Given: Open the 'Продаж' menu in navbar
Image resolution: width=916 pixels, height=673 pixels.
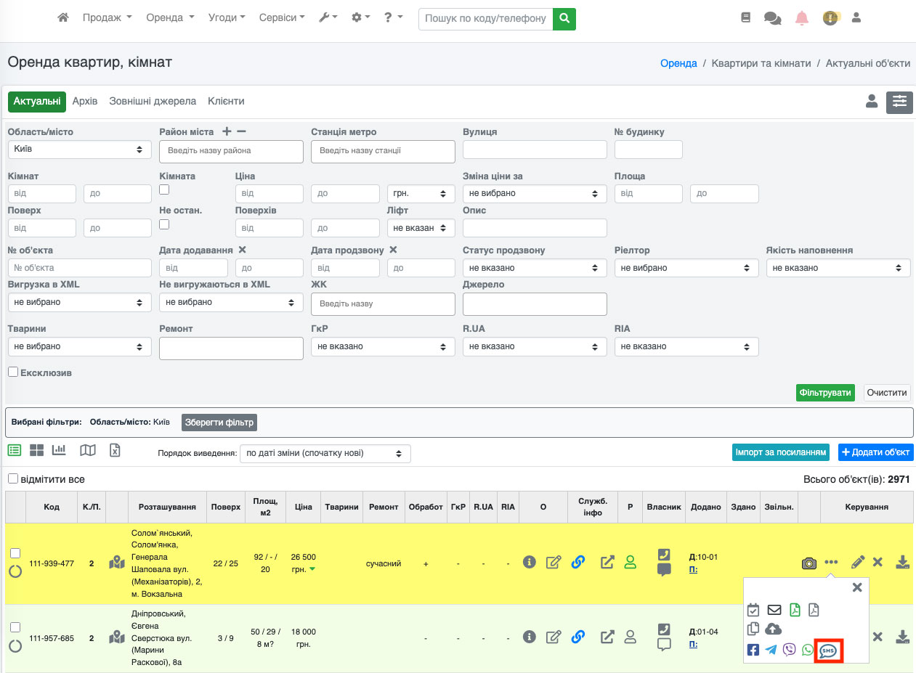Looking at the screenshot, I should (x=107, y=17).
